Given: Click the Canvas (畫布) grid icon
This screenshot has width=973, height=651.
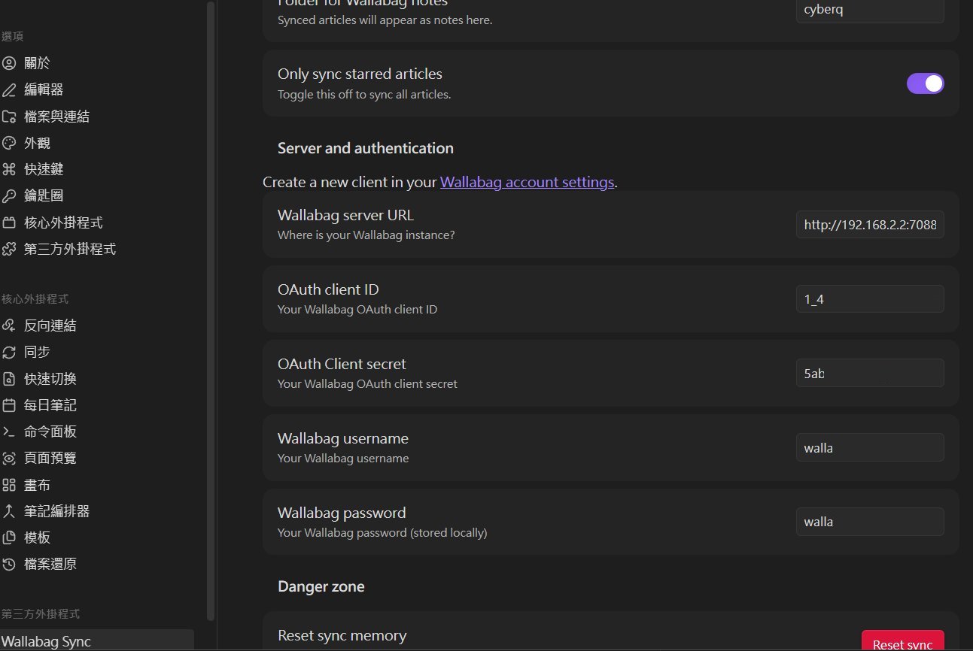Looking at the screenshot, I should pyautogui.click(x=9, y=485).
